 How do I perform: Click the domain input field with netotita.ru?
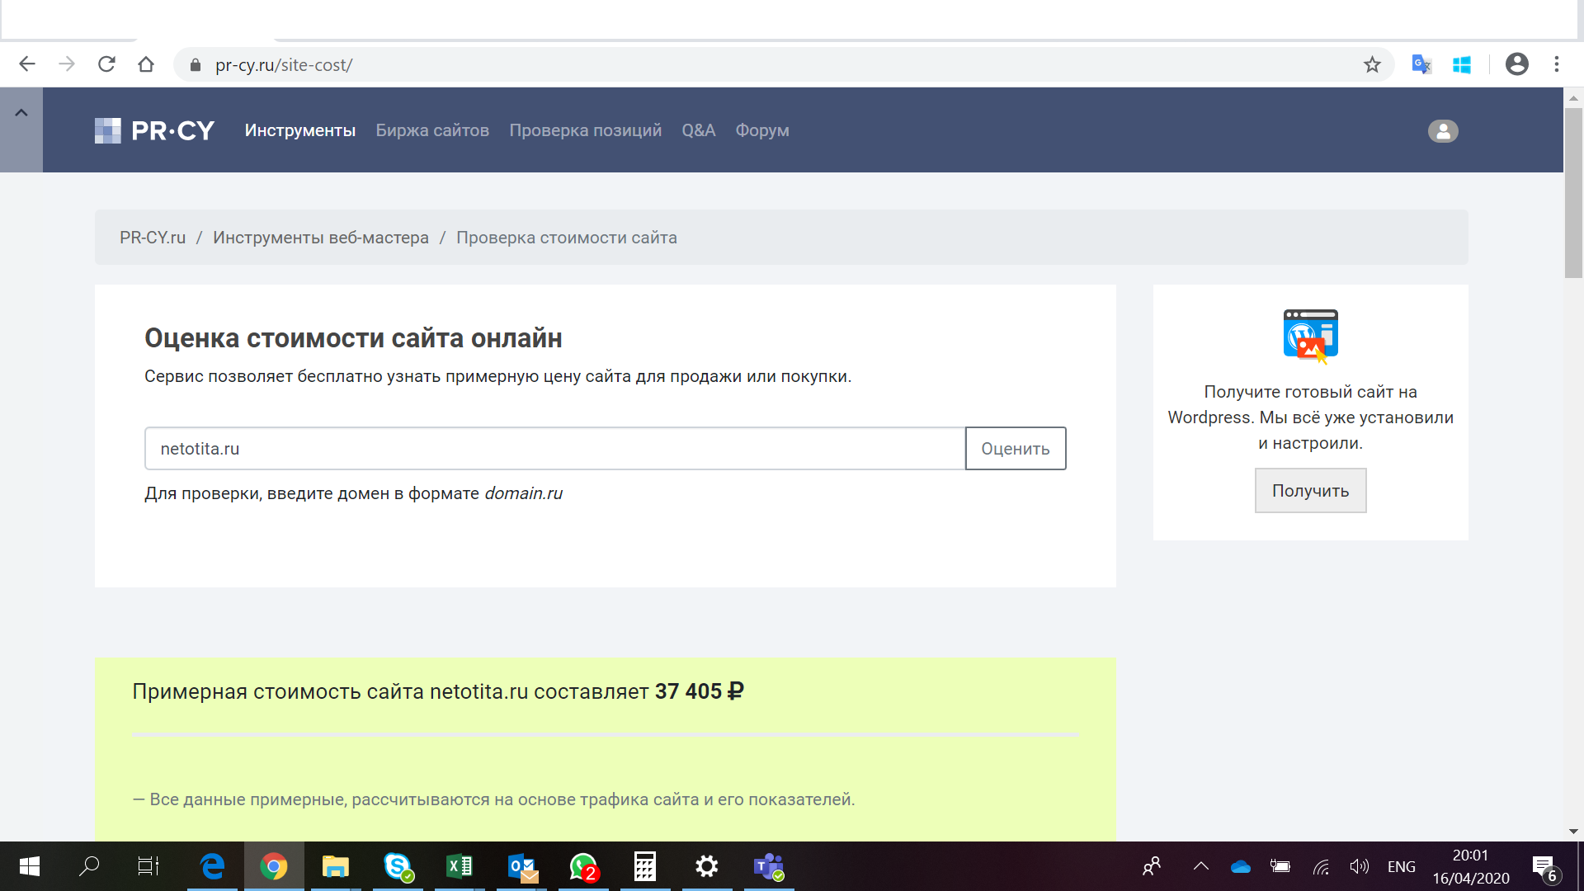coord(554,449)
